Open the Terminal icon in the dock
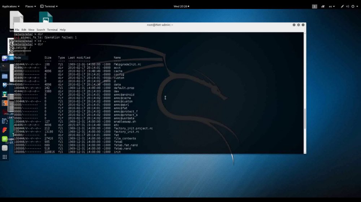 coord(5,67)
